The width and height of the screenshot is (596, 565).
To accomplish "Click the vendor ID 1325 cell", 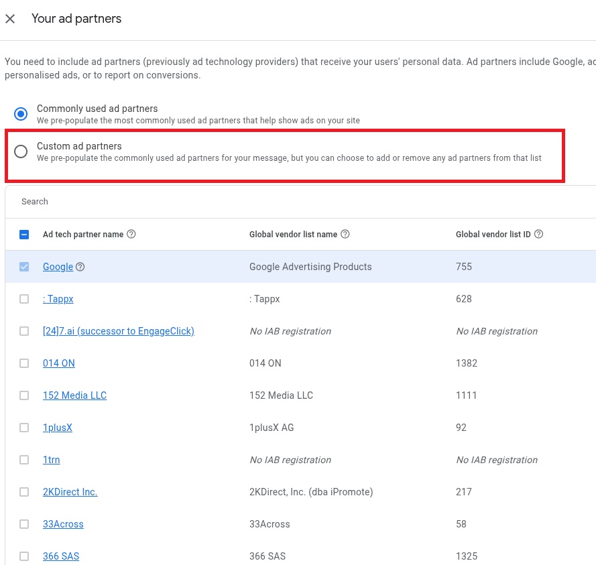I will point(467,556).
